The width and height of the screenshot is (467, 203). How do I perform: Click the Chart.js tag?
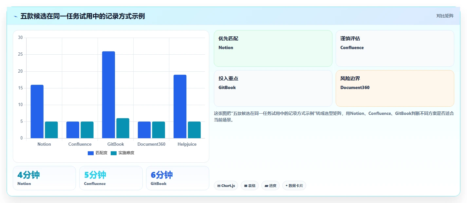click(x=226, y=186)
